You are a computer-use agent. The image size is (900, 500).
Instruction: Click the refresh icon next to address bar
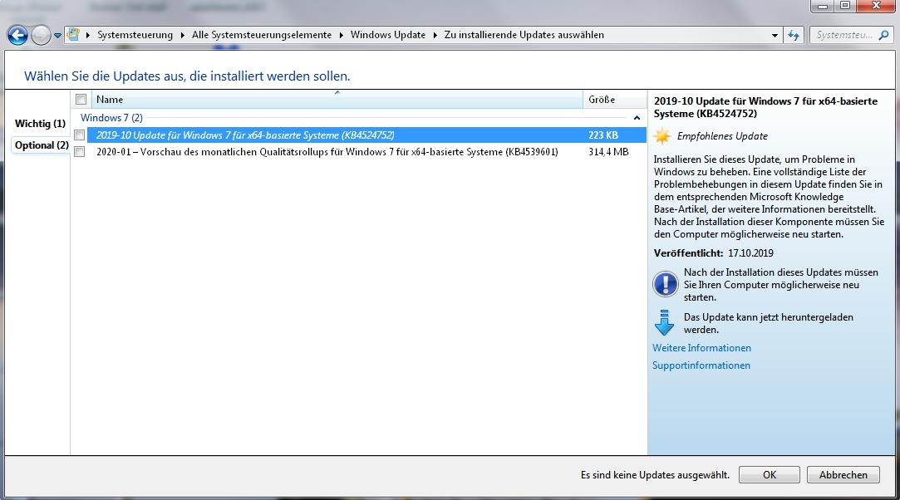click(794, 35)
